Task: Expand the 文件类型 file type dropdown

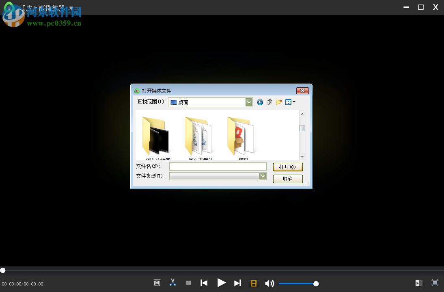Action: [263, 176]
